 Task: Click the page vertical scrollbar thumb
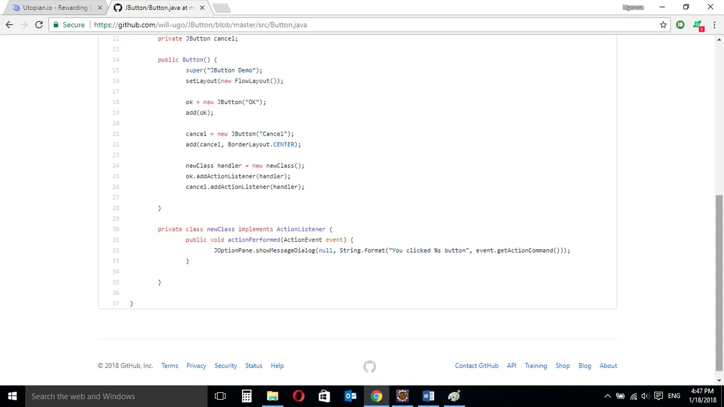tap(719, 283)
